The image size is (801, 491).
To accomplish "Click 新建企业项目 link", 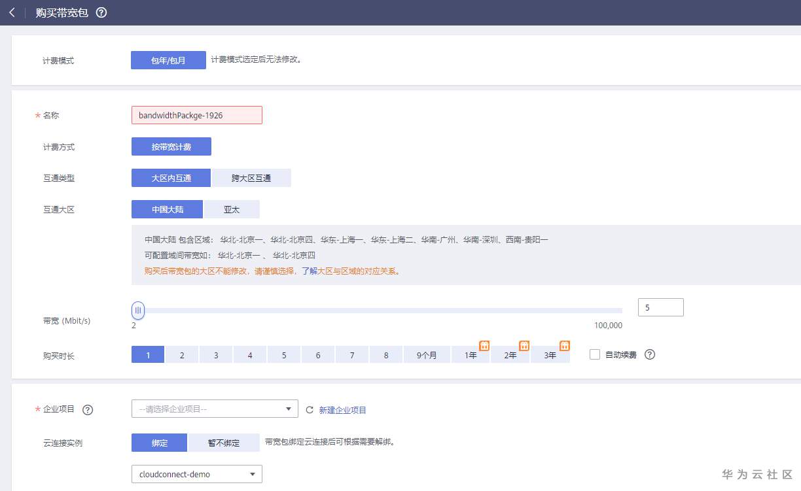I will 343,410.
